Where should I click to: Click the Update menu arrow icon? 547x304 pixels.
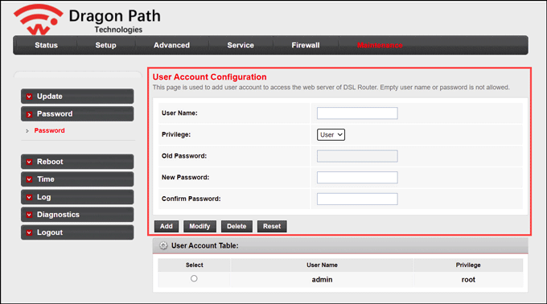click(29, 97)
